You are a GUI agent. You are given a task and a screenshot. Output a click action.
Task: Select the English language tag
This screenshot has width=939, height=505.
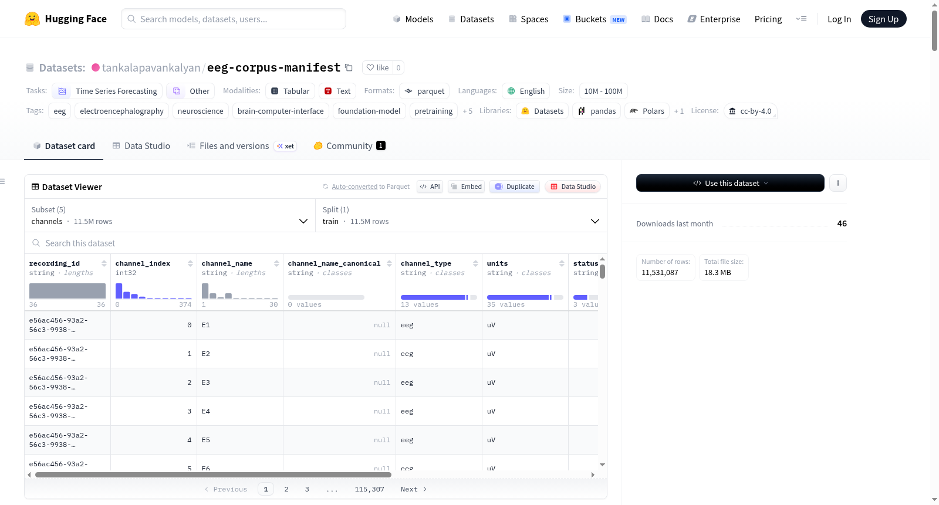coord(526,91)
